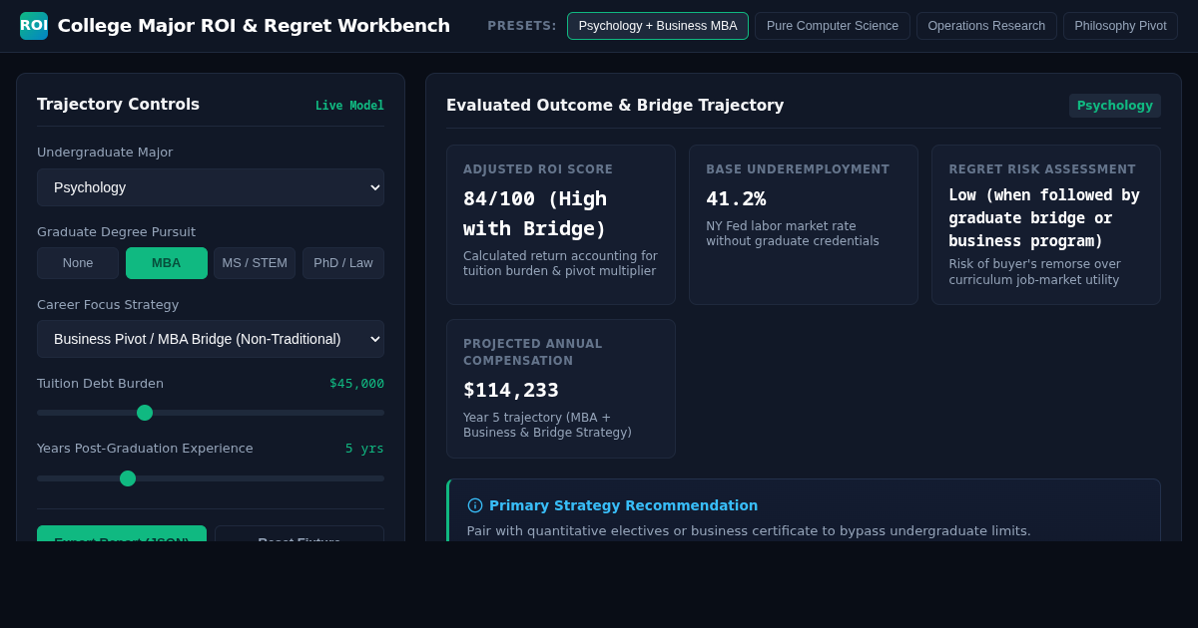This screenshot has width=1198, height=628.
Task: Click the NY Fed labor market rate note
Action: click(793, 234)
